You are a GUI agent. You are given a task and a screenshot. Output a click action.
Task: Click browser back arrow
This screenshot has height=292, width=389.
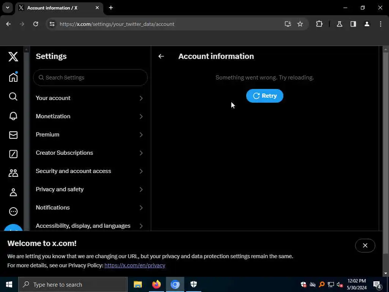(8, 24)
